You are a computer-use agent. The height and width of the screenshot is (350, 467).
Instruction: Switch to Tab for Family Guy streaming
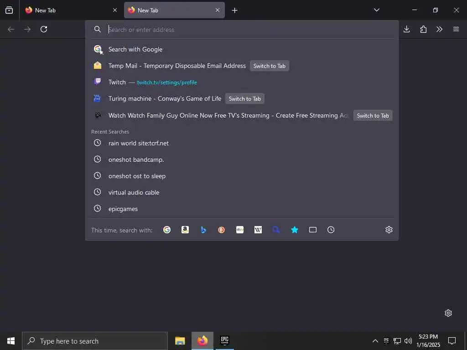[x=373, y=115]
